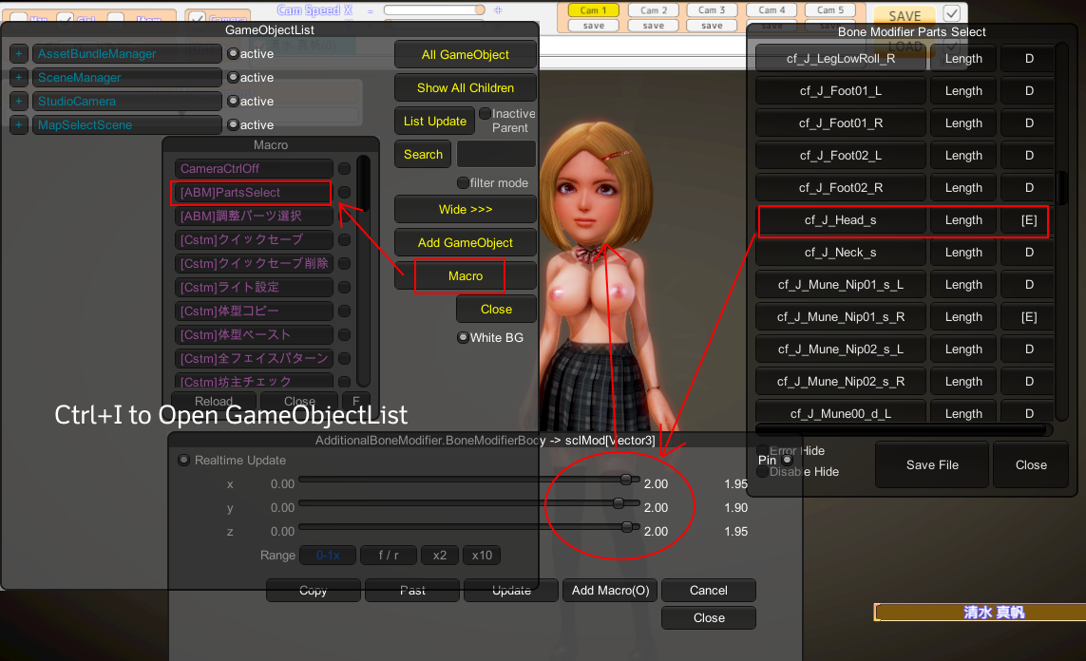Select the cf_J_Foot02_R bone
Screen dimensions: 1086x661
pos(841,188)
